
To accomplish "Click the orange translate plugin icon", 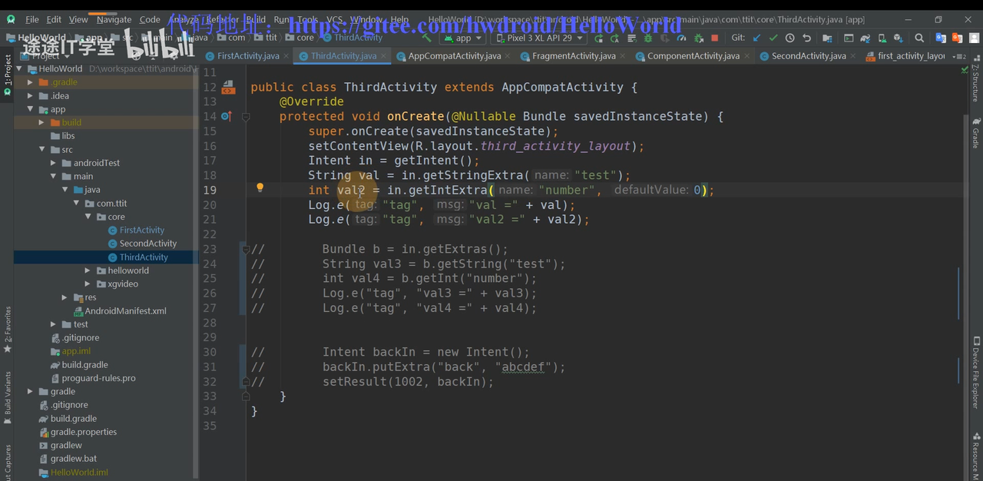I will 957,38.
